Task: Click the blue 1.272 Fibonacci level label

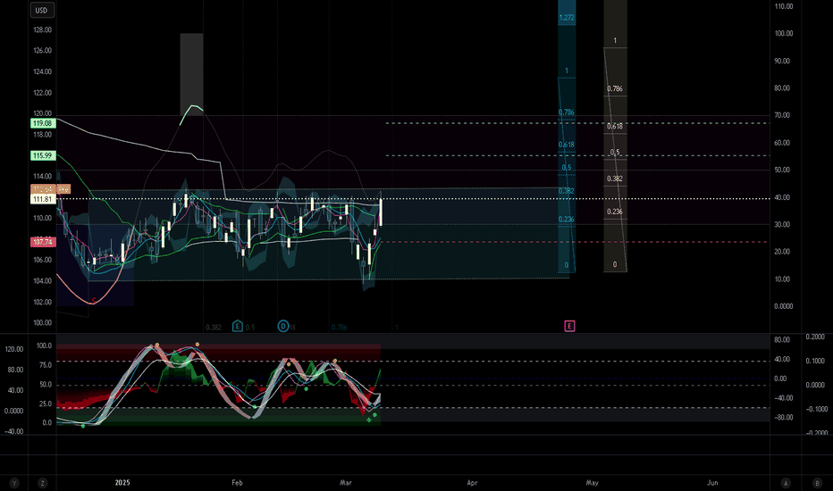Action: click(x=567, y=18)
